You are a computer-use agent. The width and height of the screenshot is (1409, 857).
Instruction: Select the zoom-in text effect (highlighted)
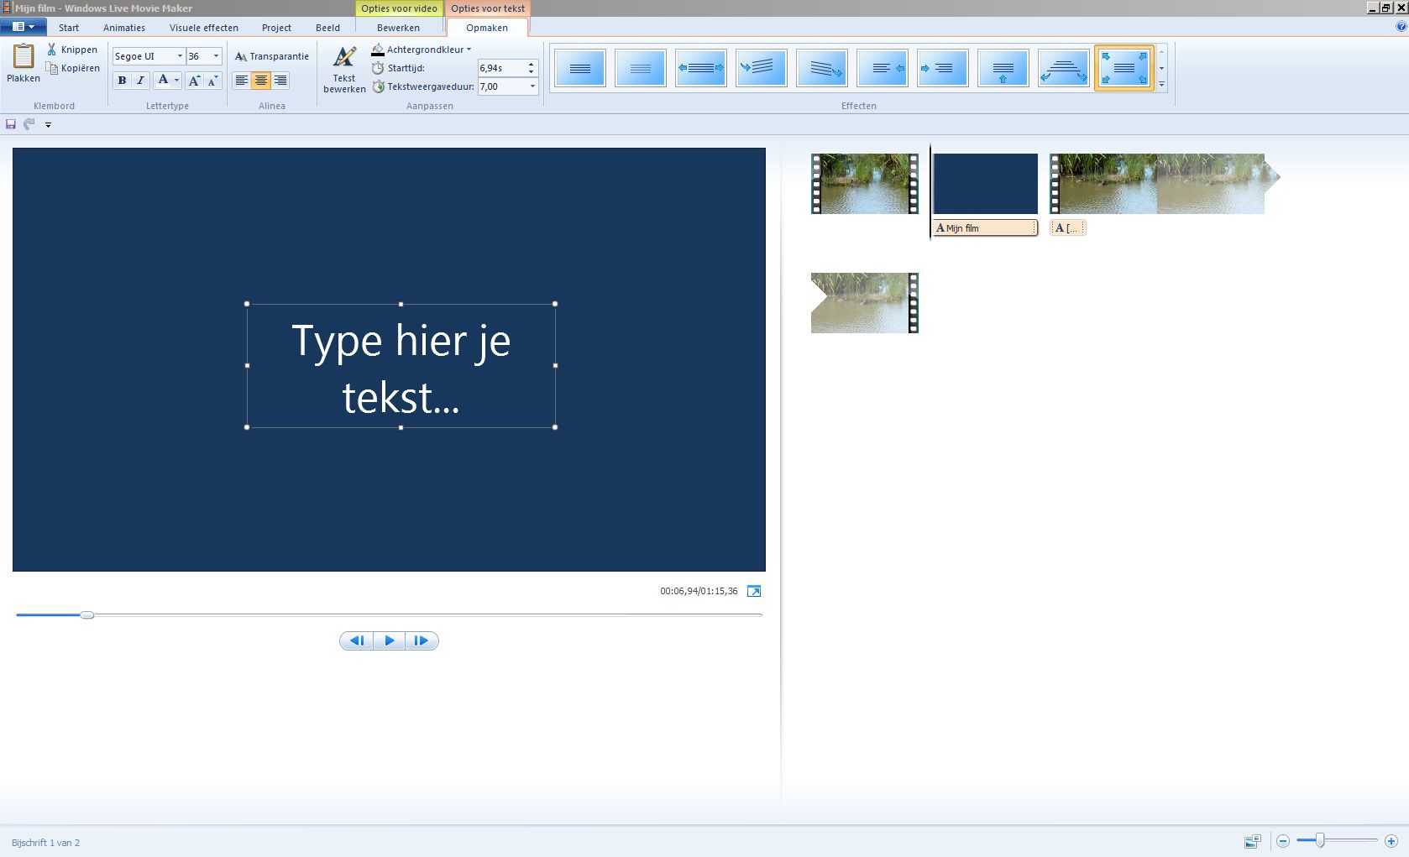[1124, 68]
